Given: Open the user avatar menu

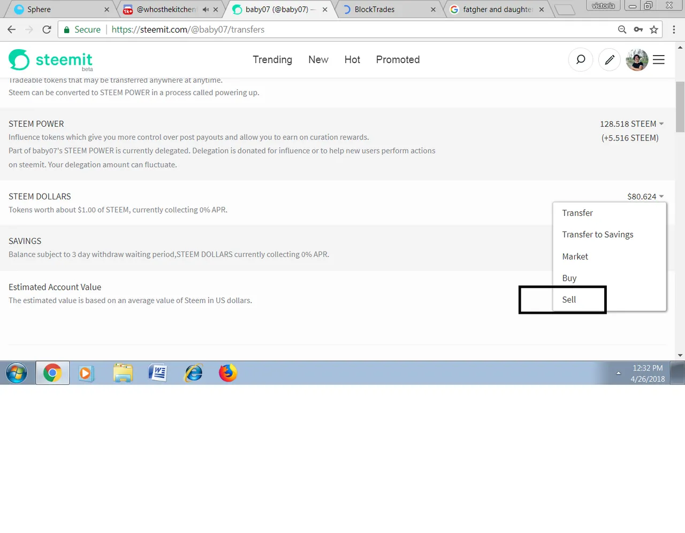Looking at the screenshot, I should click(x=637, y=59).
